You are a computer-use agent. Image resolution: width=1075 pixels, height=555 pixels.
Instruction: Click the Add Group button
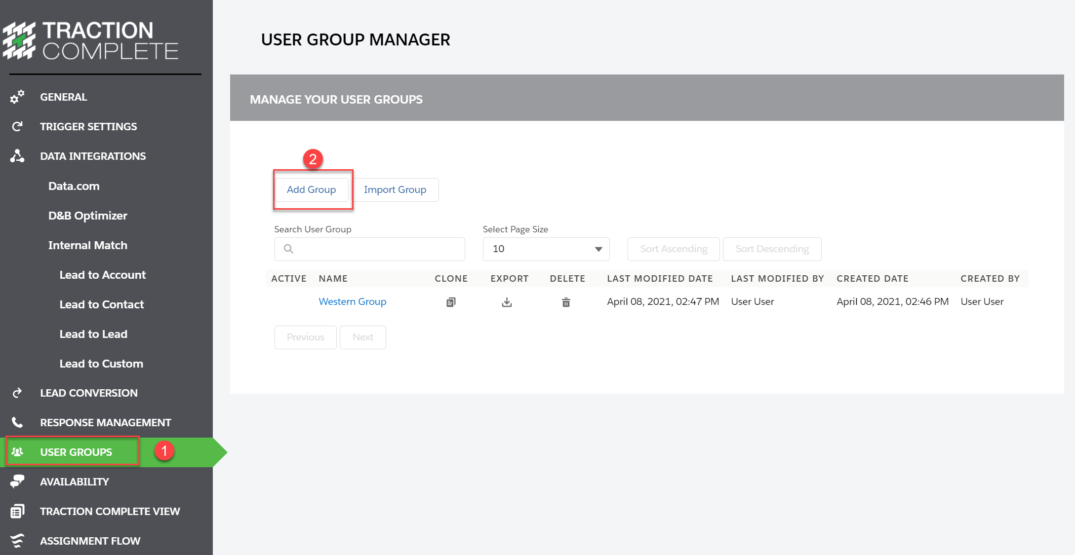click(312, 189)
